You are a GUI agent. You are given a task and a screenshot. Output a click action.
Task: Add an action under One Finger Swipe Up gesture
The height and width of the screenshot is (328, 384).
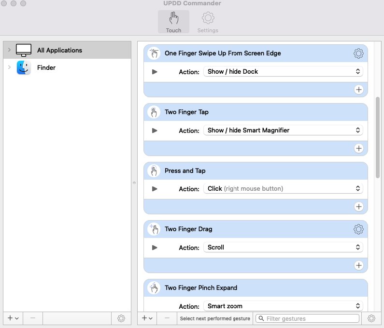[358, 90]
